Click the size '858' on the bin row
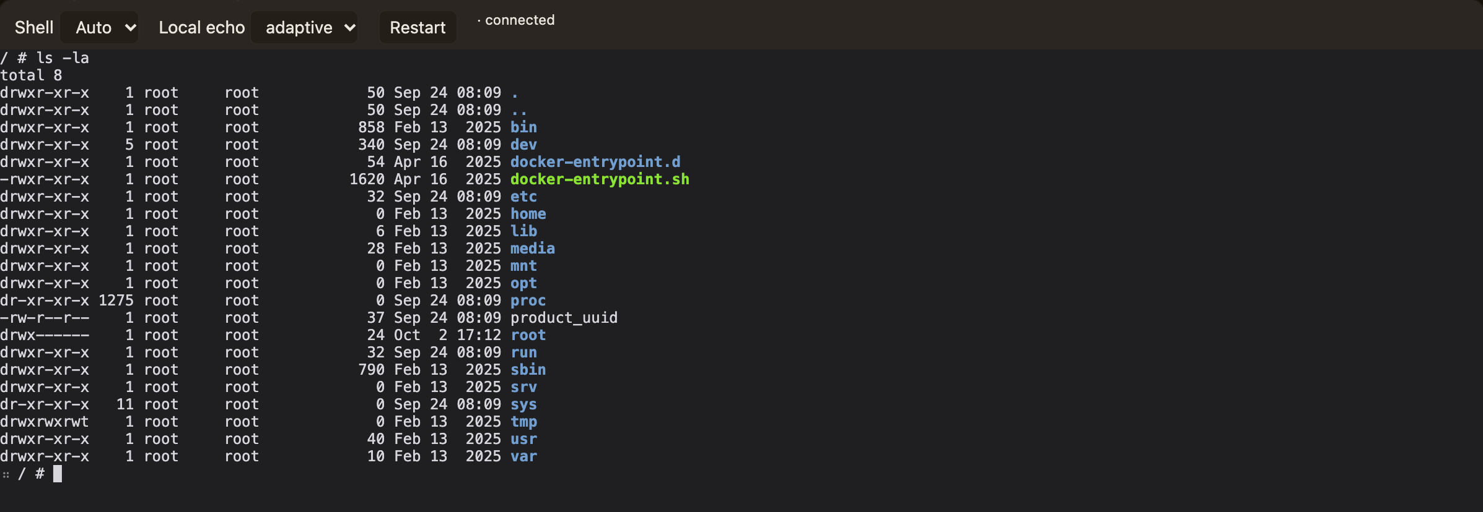Screen dimensions: 1483x512 [x=372, y=127]
